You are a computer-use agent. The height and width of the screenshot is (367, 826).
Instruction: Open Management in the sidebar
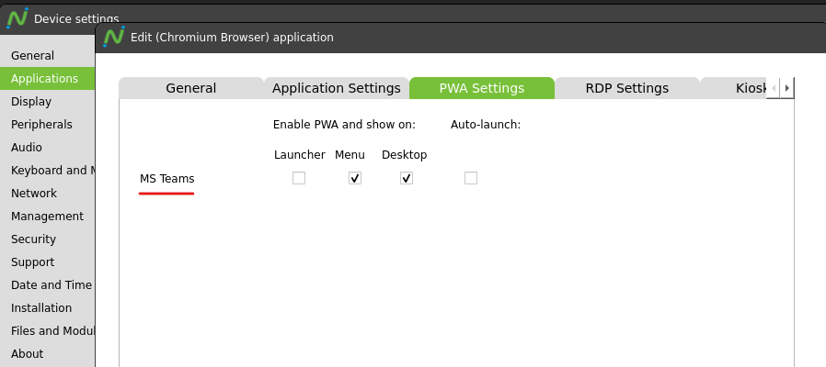tap(48, 217)
